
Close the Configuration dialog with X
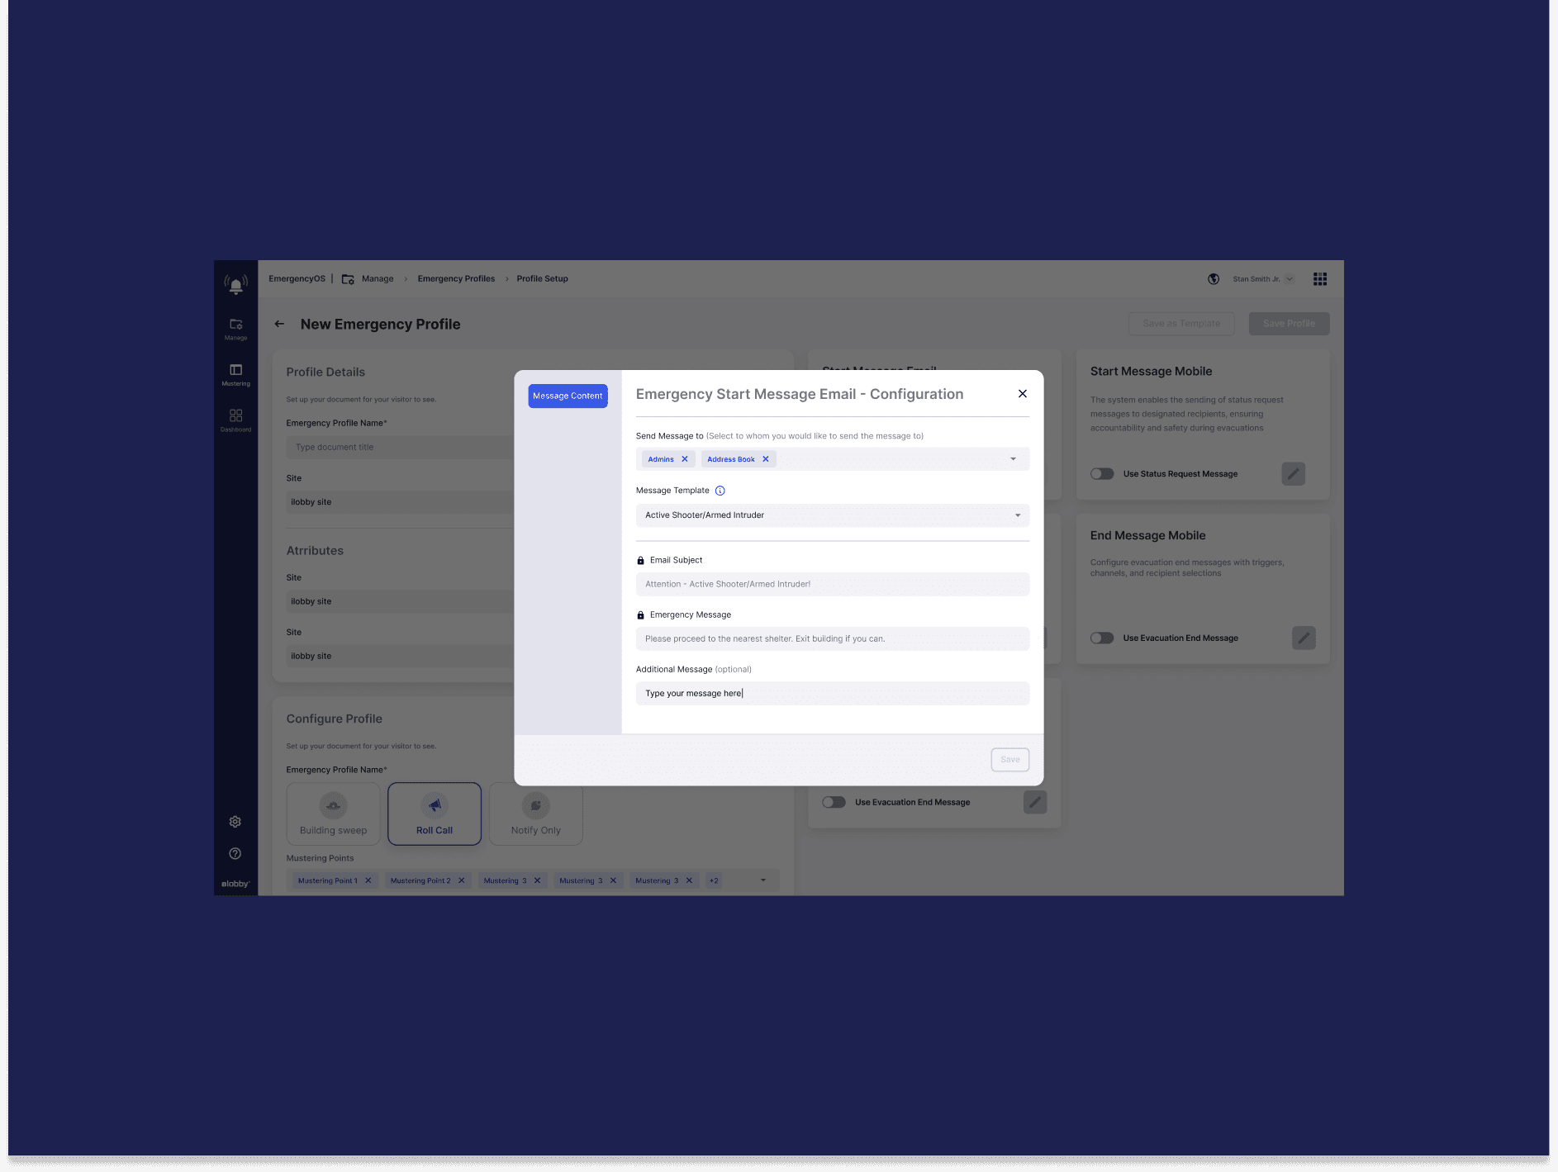[x=1023, y=394]
